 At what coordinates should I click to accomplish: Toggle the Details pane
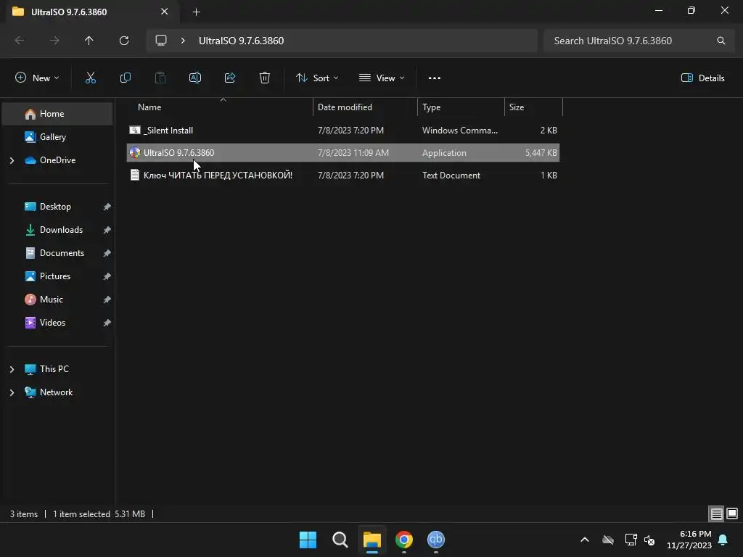tap(702, 78)
